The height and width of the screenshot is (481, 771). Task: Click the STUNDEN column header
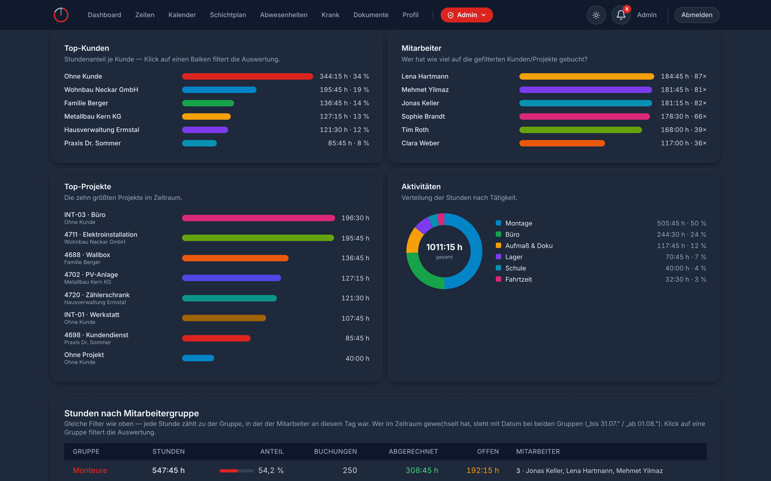point(169,451)
